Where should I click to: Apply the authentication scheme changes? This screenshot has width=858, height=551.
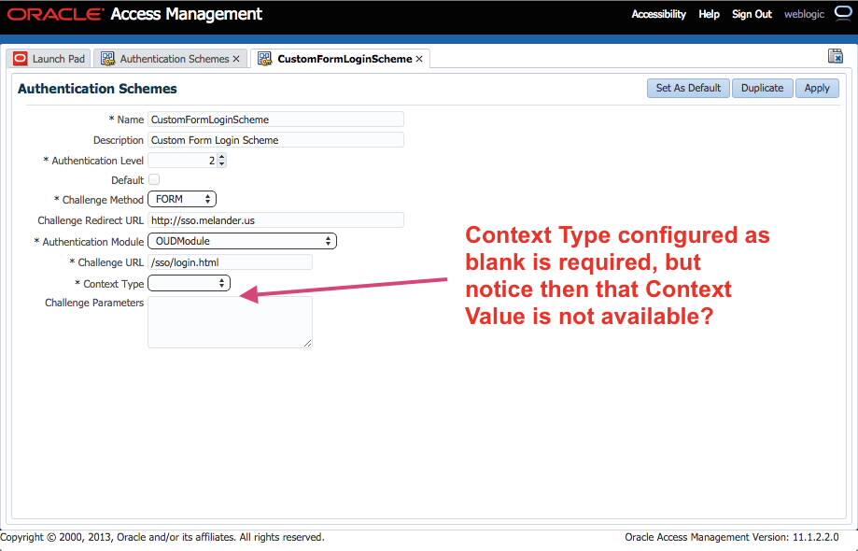click(x=816, y=88)
